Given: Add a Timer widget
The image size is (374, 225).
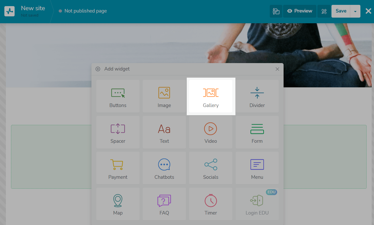Looking at the screenshot, I should (x=211, y=204).
